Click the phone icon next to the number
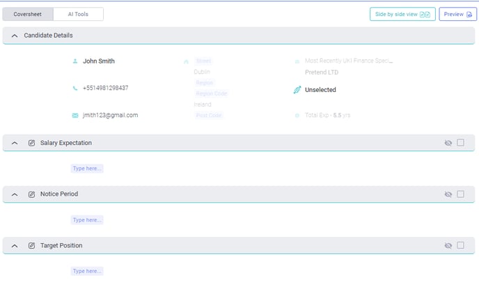 tap(75, 88)
